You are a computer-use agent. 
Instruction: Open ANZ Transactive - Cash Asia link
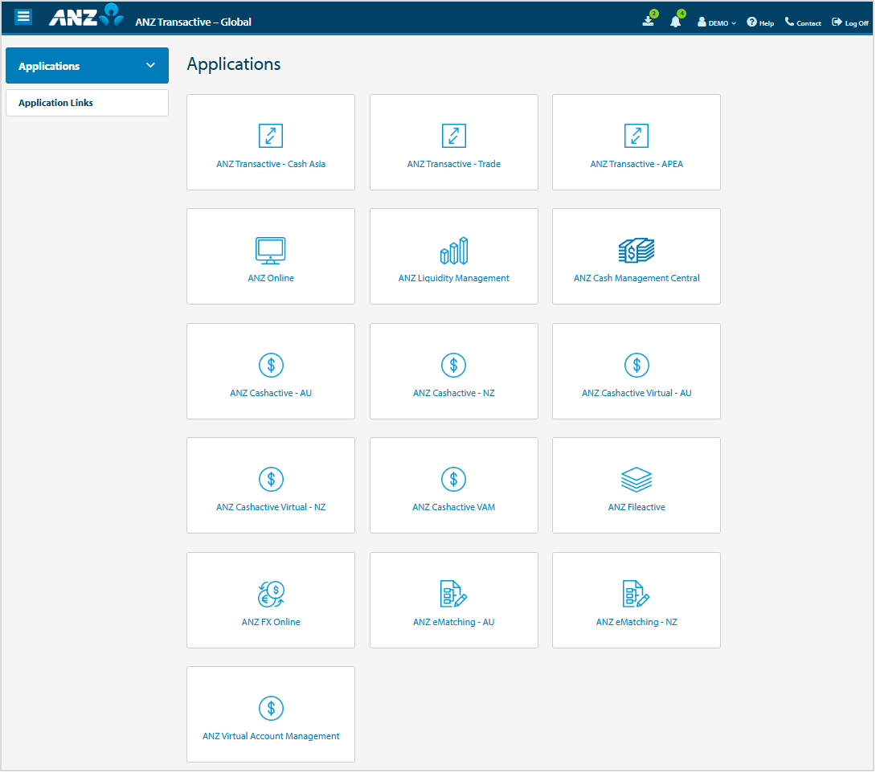[271, 164]
